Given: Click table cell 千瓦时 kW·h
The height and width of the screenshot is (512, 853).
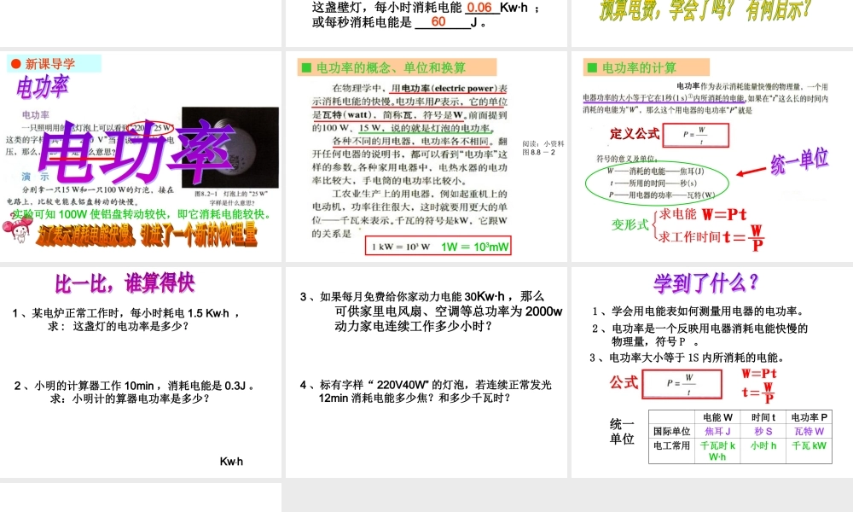Looking at the screenshot, I should (717, 451).
